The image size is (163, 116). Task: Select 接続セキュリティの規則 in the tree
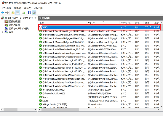[x=19, y=28]
